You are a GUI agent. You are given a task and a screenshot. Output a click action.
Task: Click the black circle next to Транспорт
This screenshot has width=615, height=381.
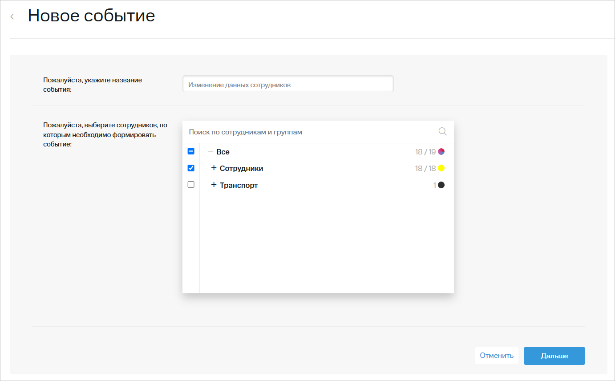(x=441, y=185)
